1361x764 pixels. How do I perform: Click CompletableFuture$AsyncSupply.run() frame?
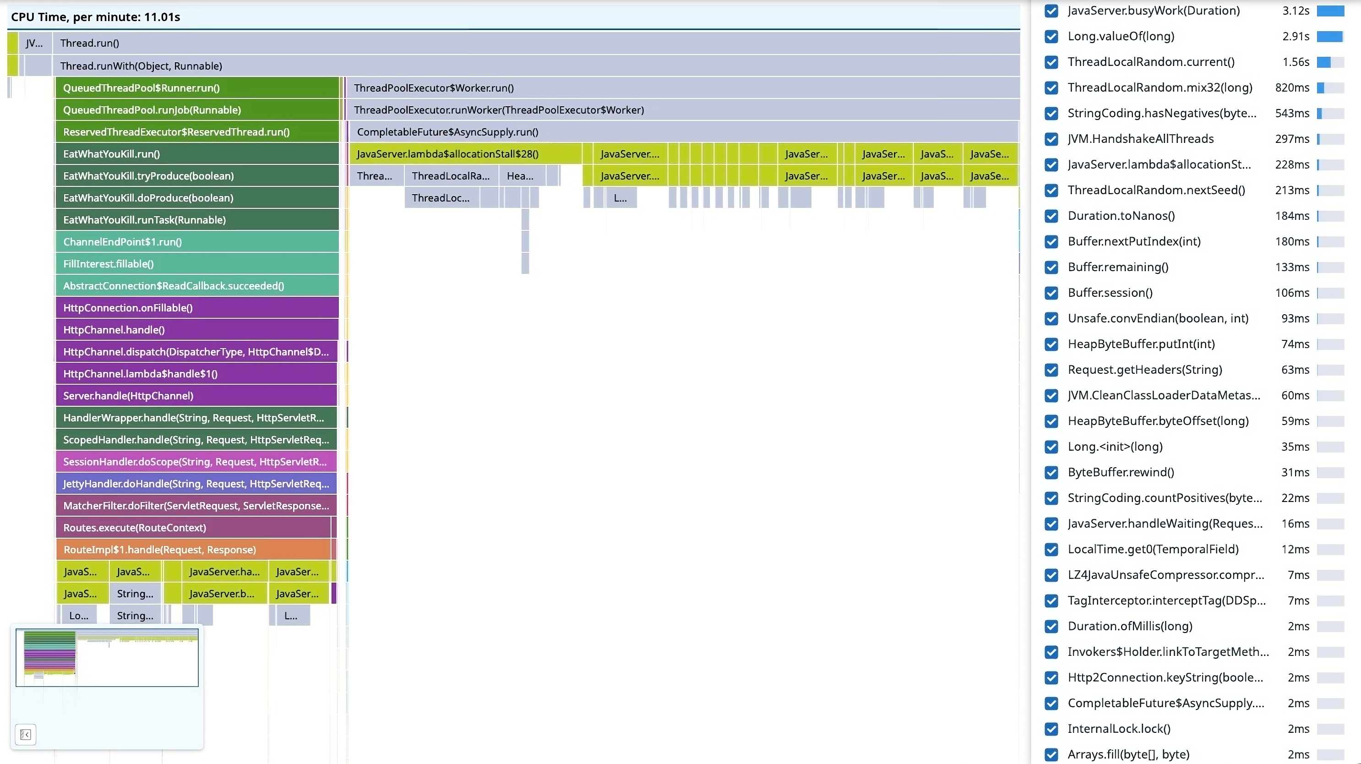coord(681,132)
